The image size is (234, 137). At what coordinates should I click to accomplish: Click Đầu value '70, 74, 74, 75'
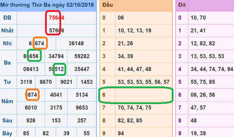point(135,108)
